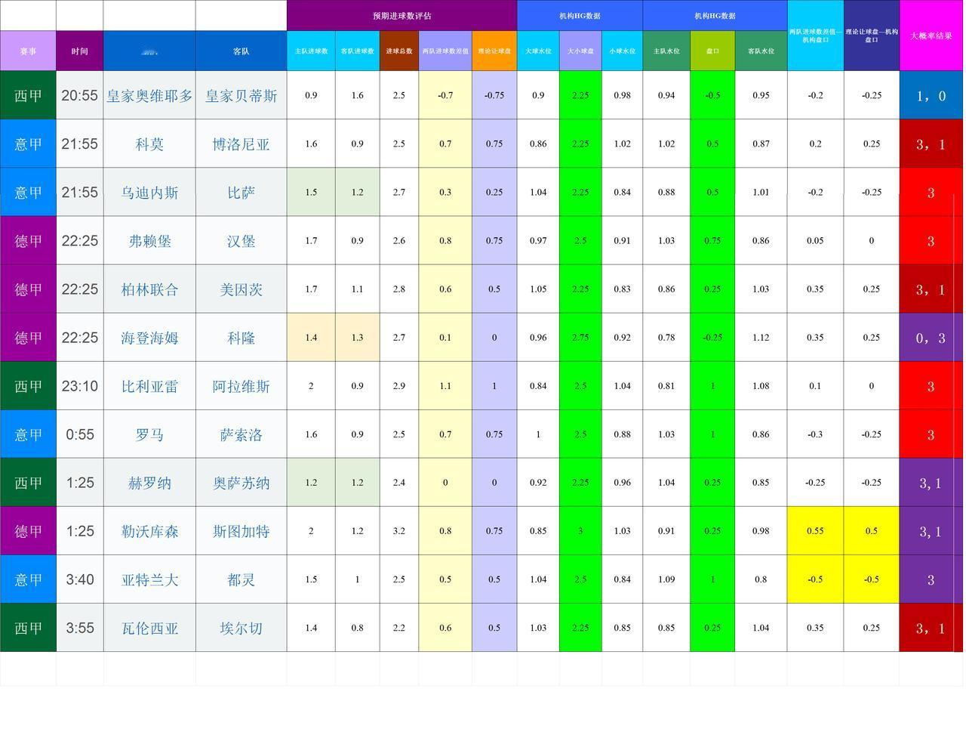
Task: Select the yellow 0.55 cell in 勒沃库森 row
Action: tap(815, 531)
